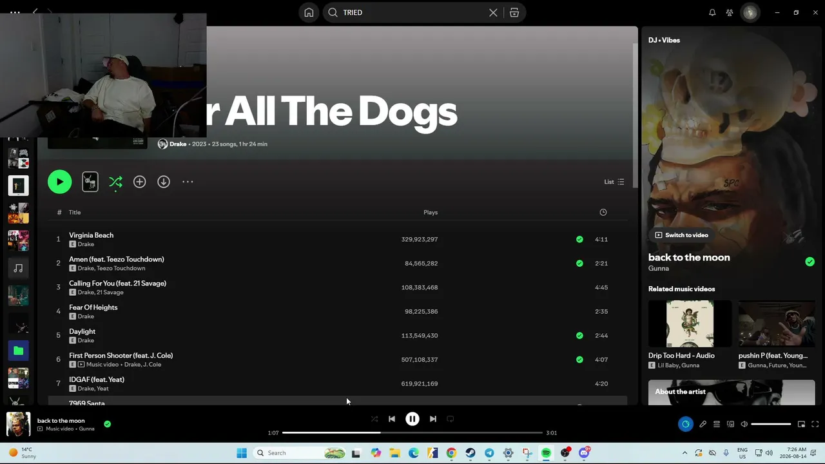Open the Drake artist link in header
825x464 pixels.
(x=178, y=144)
